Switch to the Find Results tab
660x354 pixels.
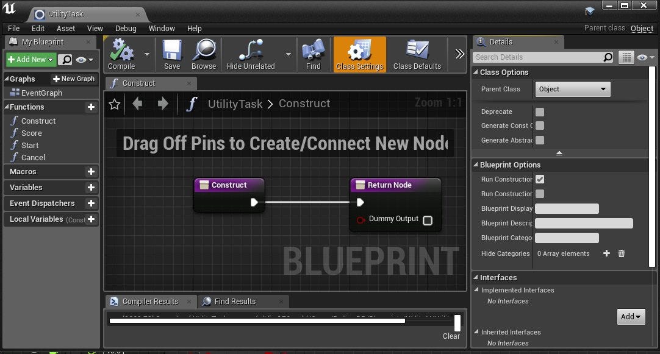click(x=237, y=301)
